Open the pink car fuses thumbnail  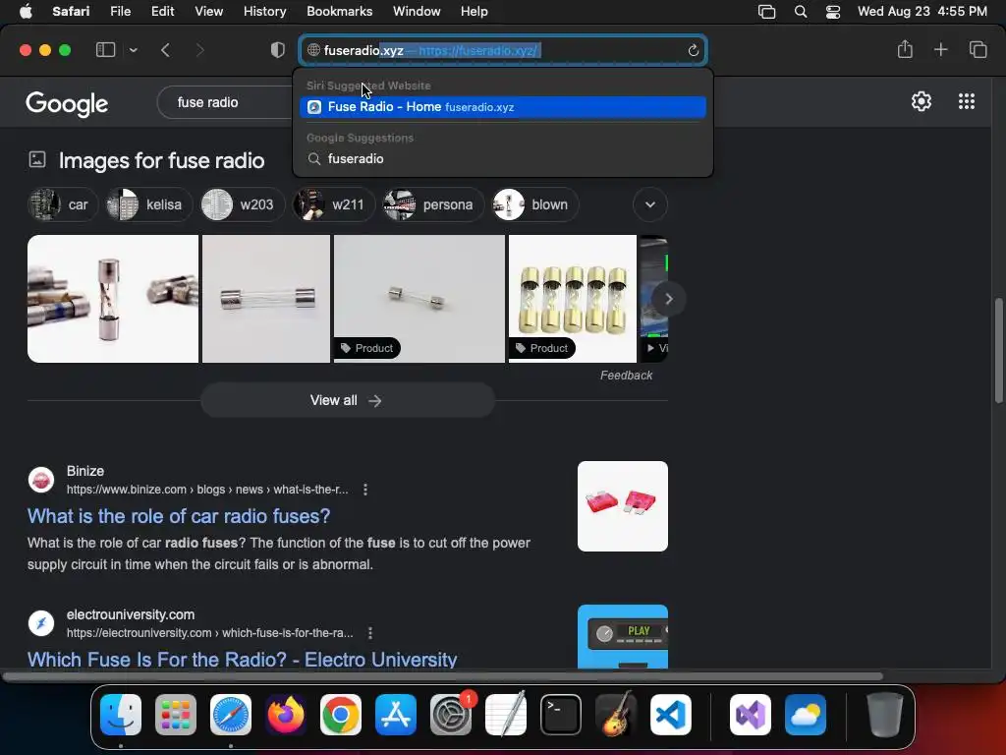pyautogui.click(x=622, y=506)
